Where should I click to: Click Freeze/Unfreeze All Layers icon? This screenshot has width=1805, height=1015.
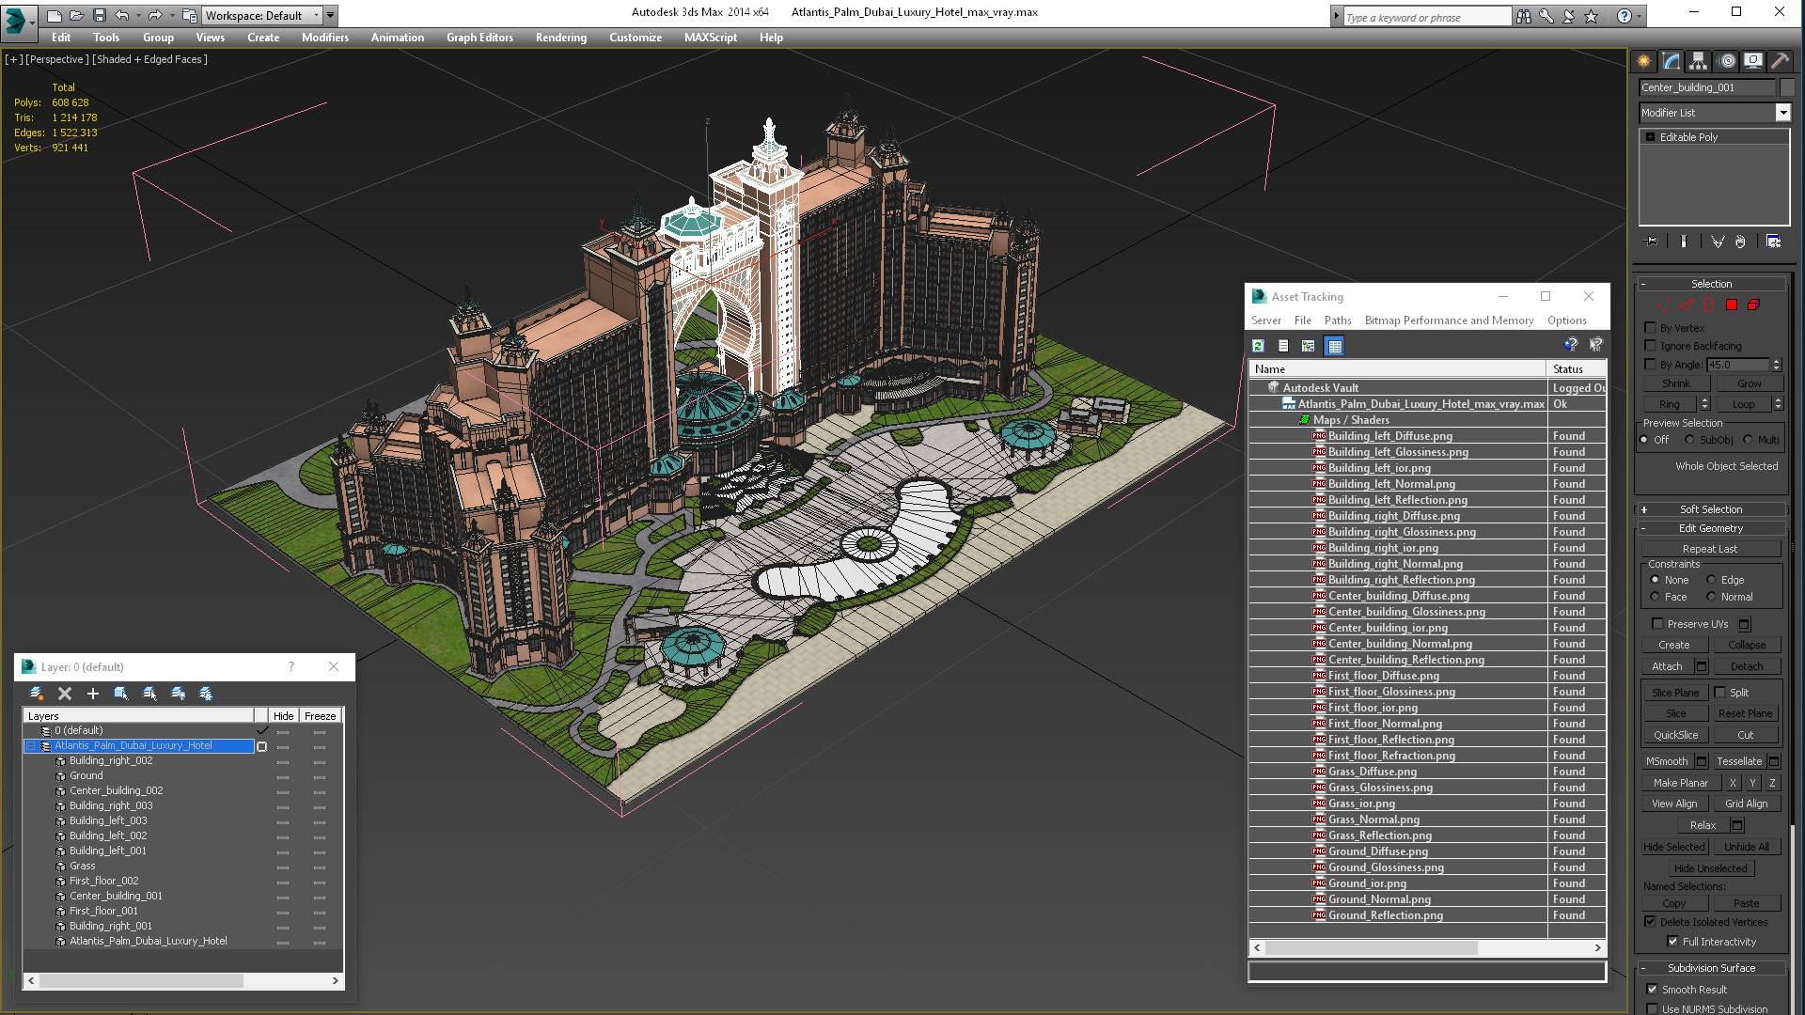206,694
